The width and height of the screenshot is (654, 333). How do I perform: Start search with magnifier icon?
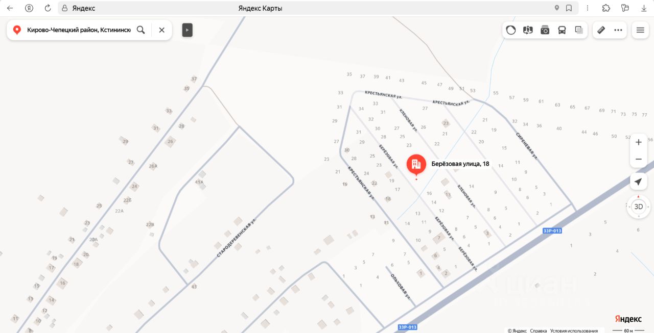(x=141, y=30)
